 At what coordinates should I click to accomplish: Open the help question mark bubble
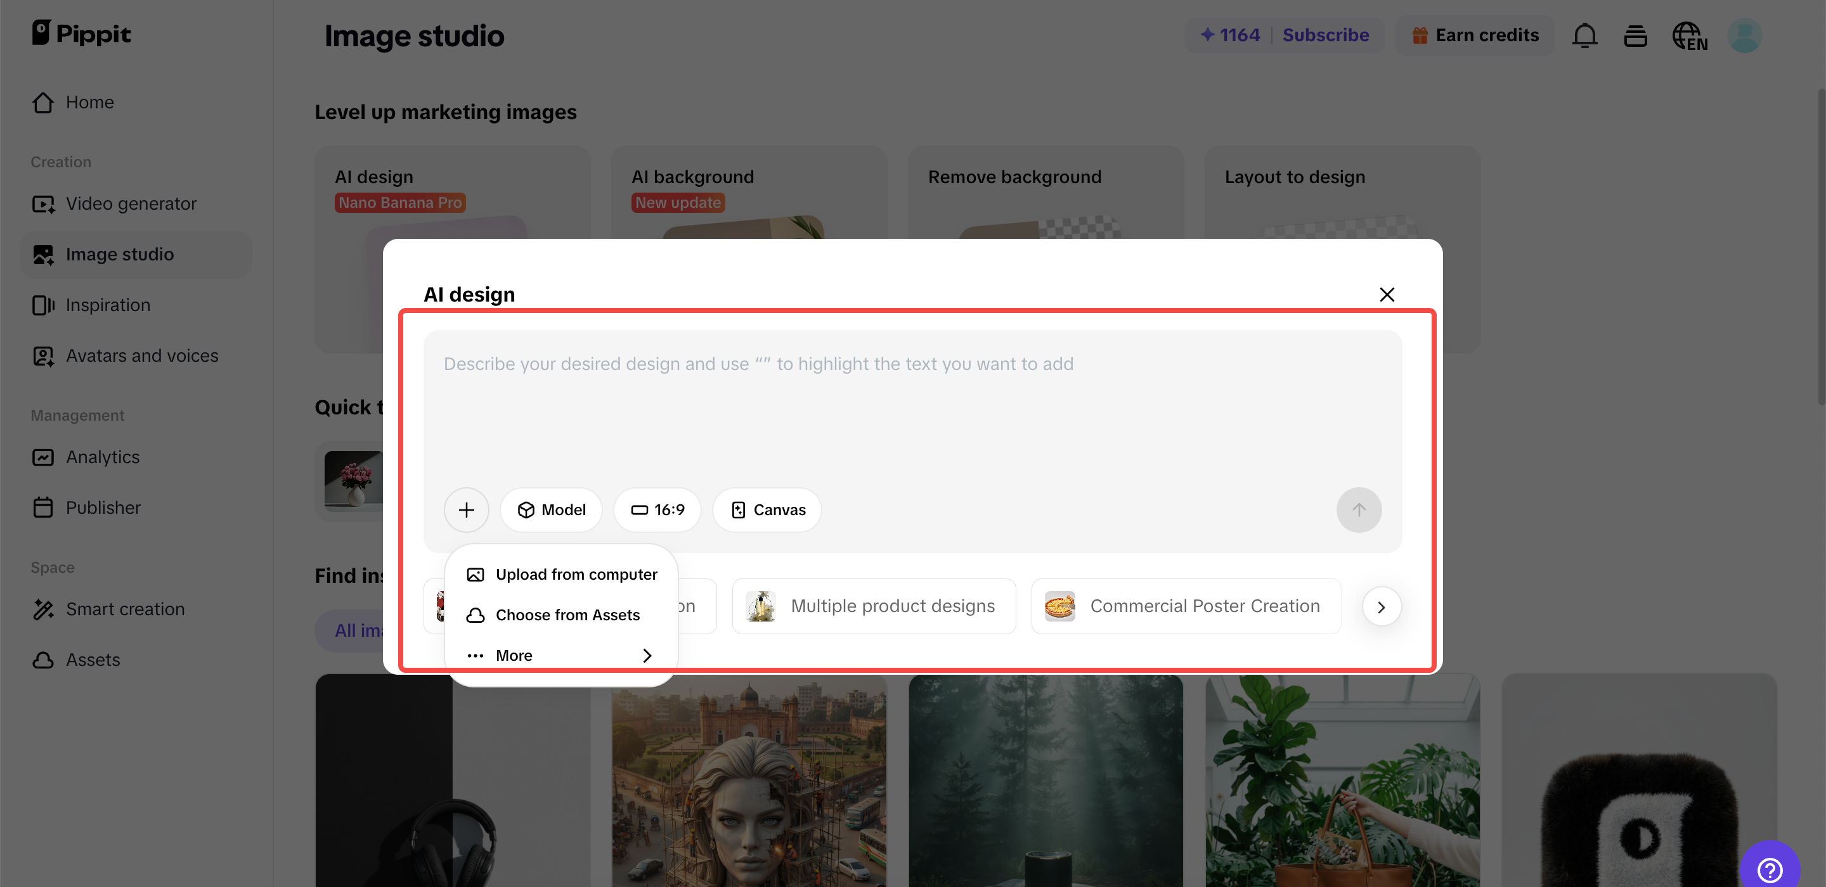(x=1770, y=870)
